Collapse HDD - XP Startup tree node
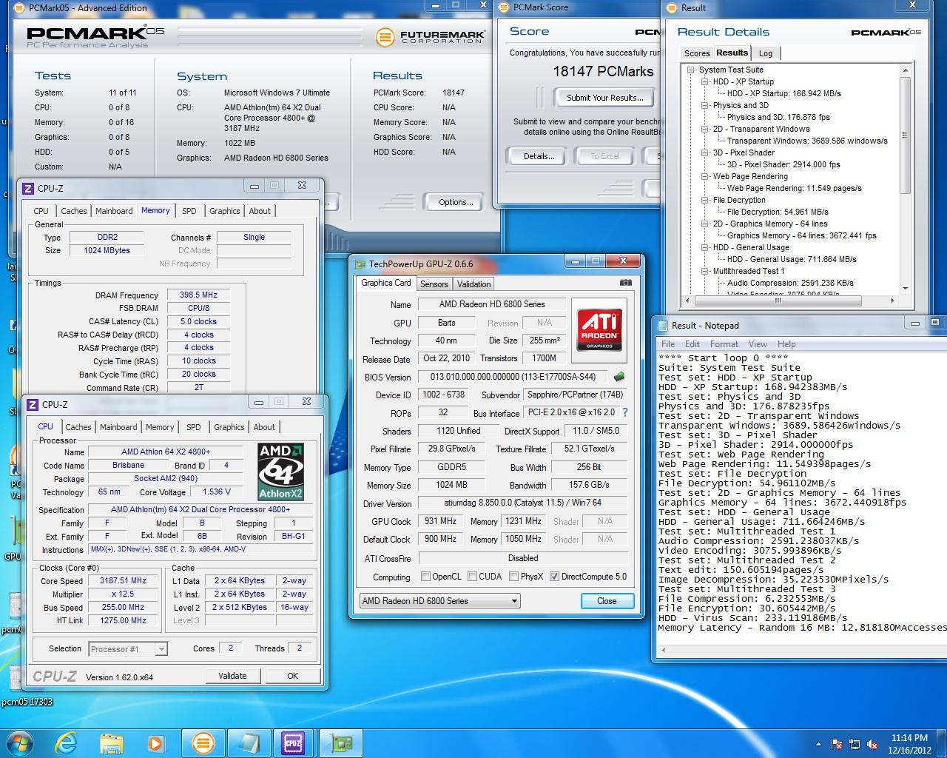Viewport: 947px width, 758px height. point(705,81)
